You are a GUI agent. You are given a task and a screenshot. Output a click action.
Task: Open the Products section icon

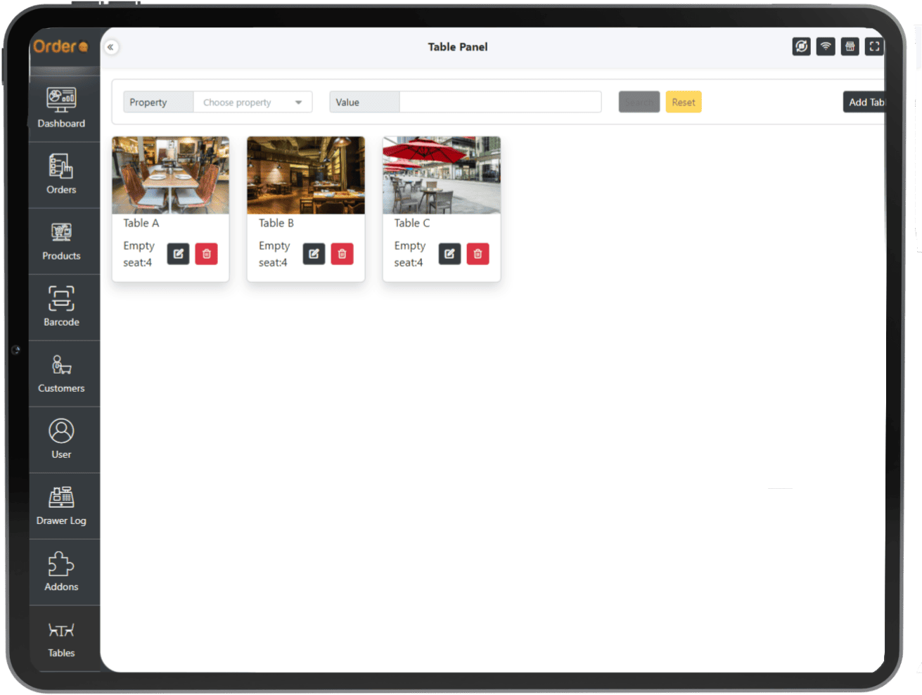(61, 232)
